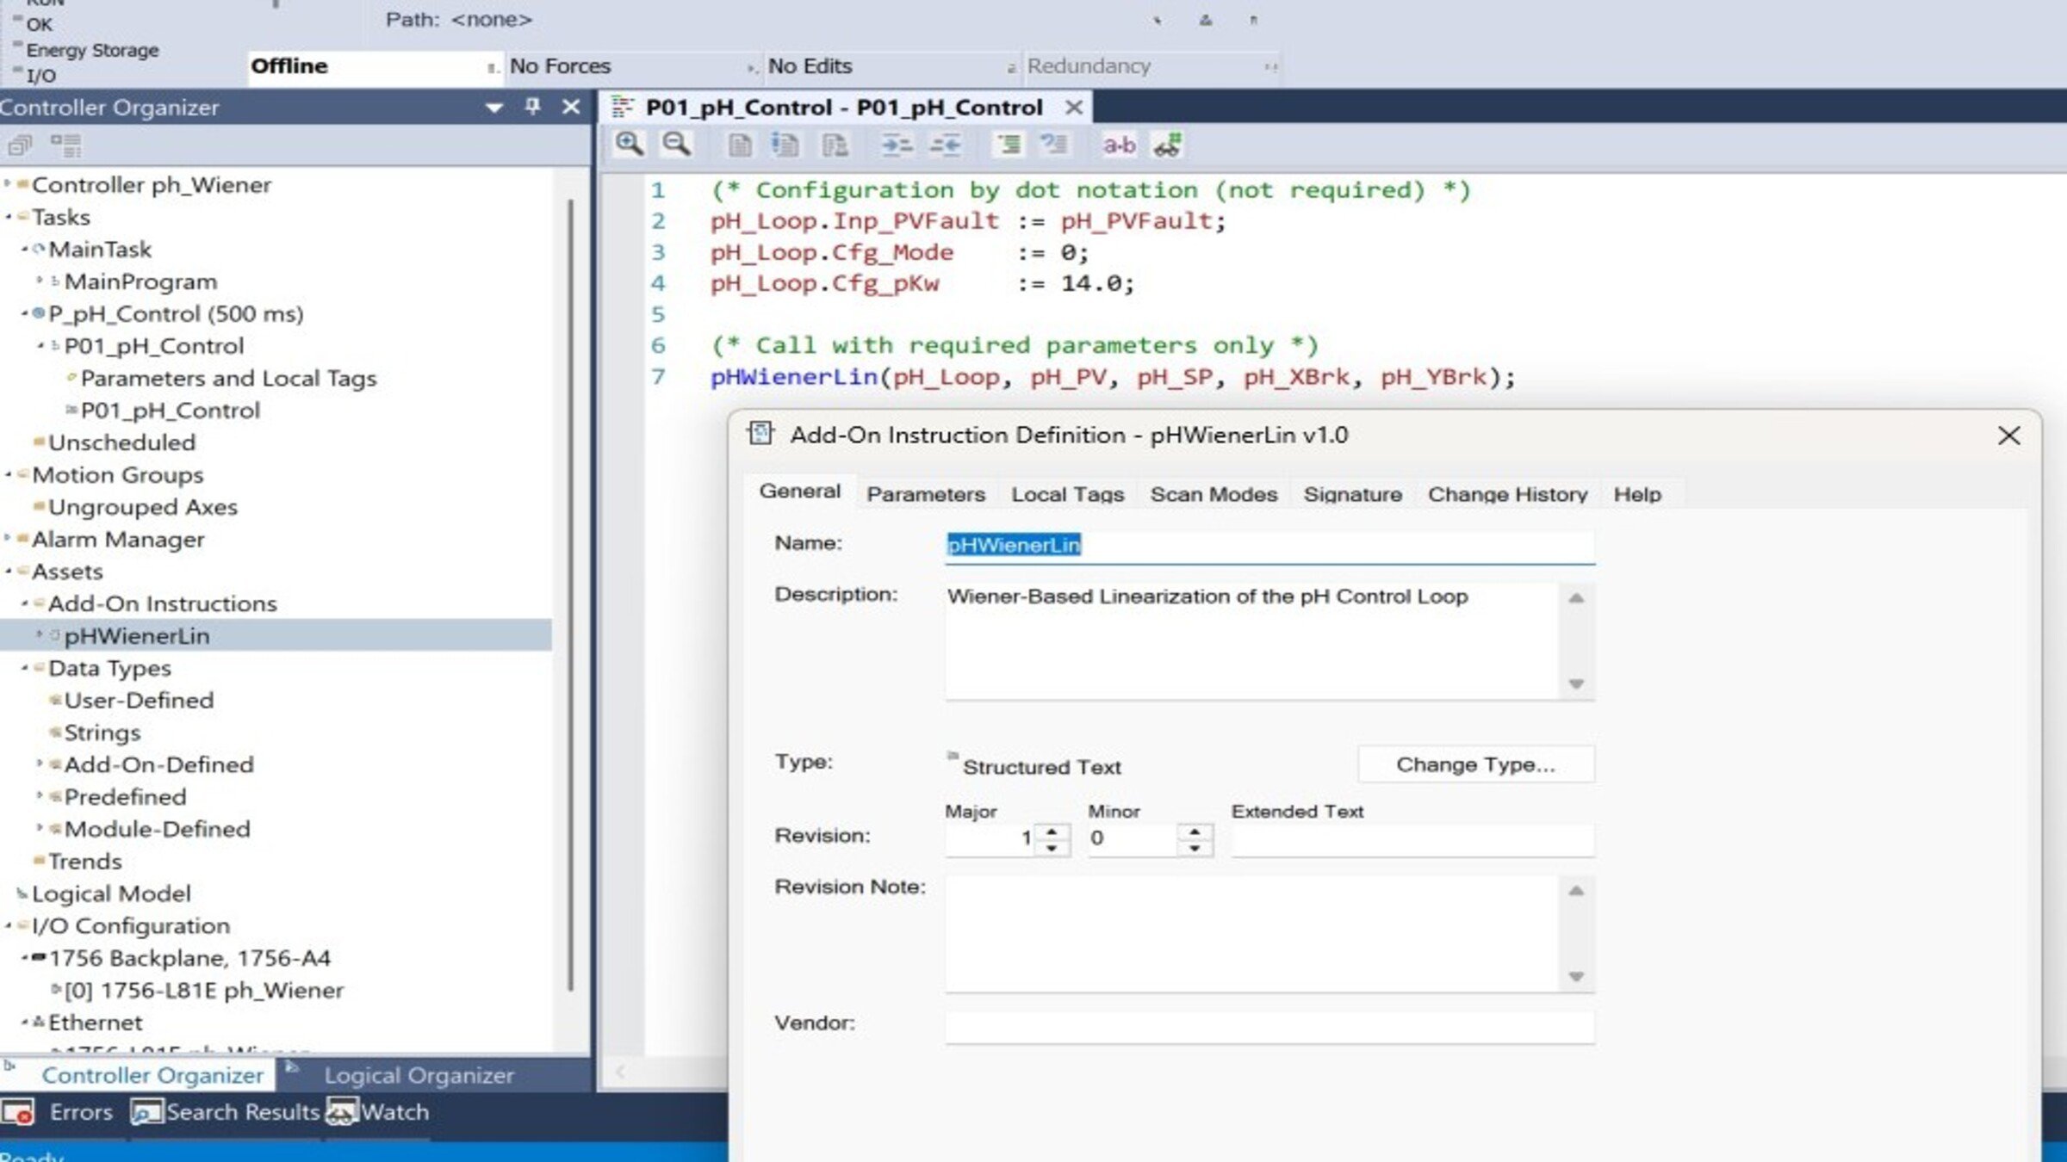
Task: Click the Name input field
Action: [1269, 546]
